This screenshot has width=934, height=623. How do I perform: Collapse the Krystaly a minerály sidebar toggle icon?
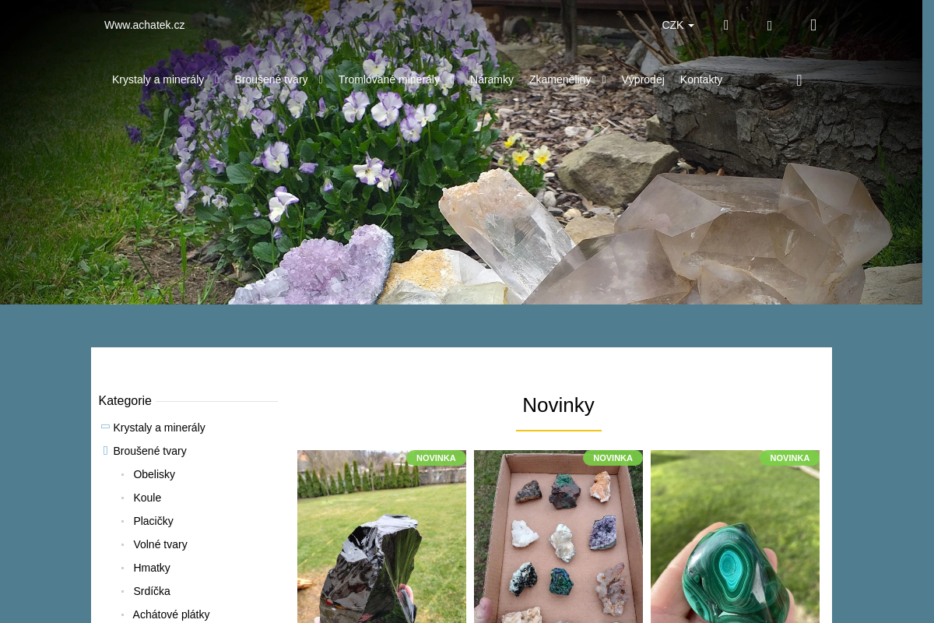(105, 427)
